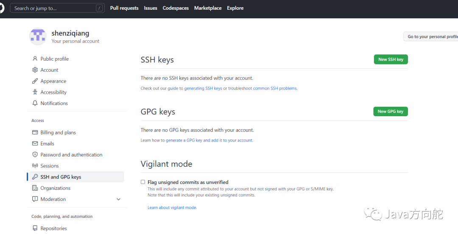This screenshot has width=458, height=234.
Task: Open the Public profile settings page
Action: click(54, 59)
